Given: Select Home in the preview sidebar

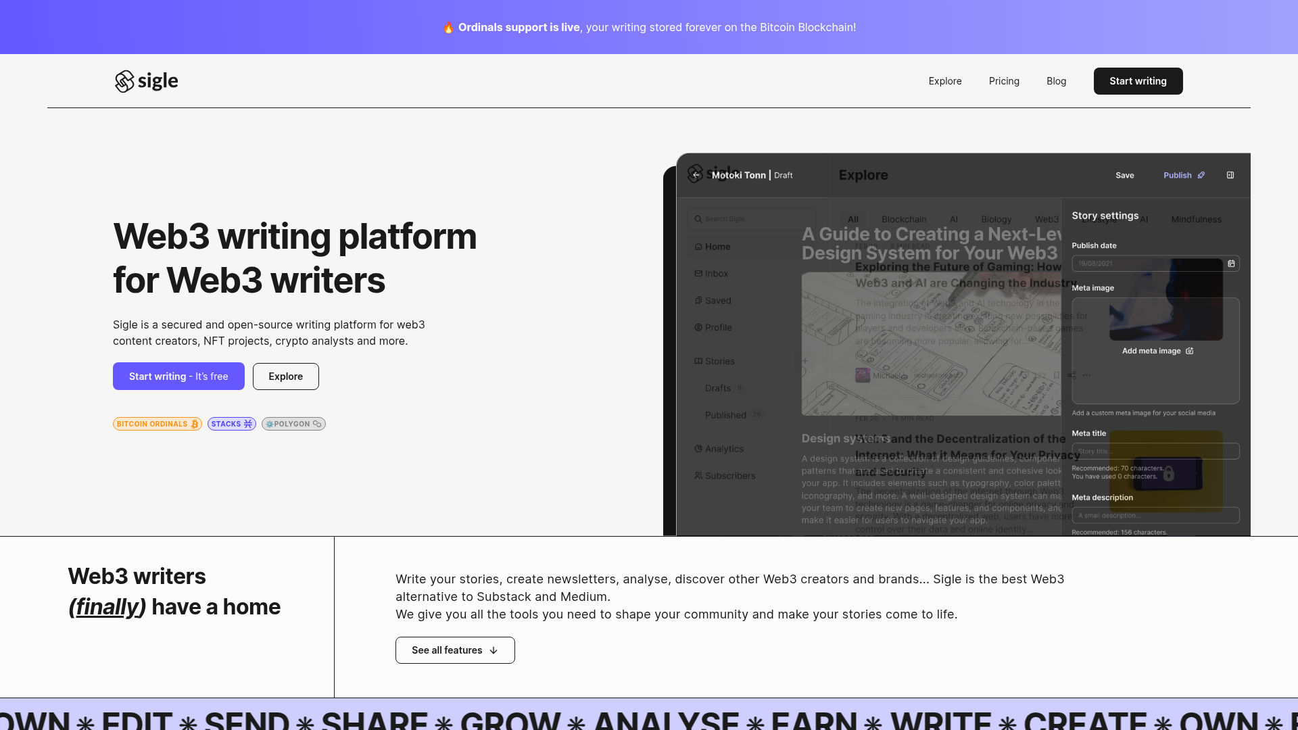Looking at the screenshot, I should click(x=713, y=247).
